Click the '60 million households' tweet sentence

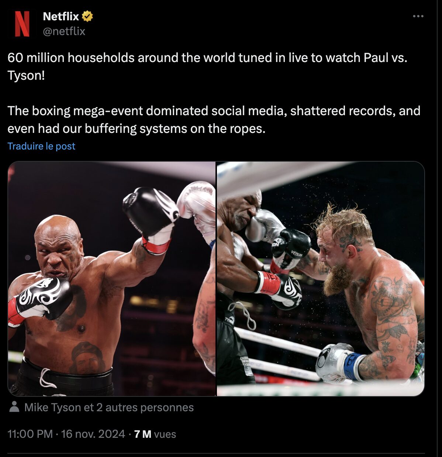point(207,66)
